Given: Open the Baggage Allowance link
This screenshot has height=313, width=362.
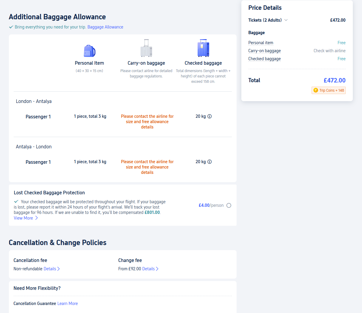Looking at the screenshot, I should click(x=105, y=27).
